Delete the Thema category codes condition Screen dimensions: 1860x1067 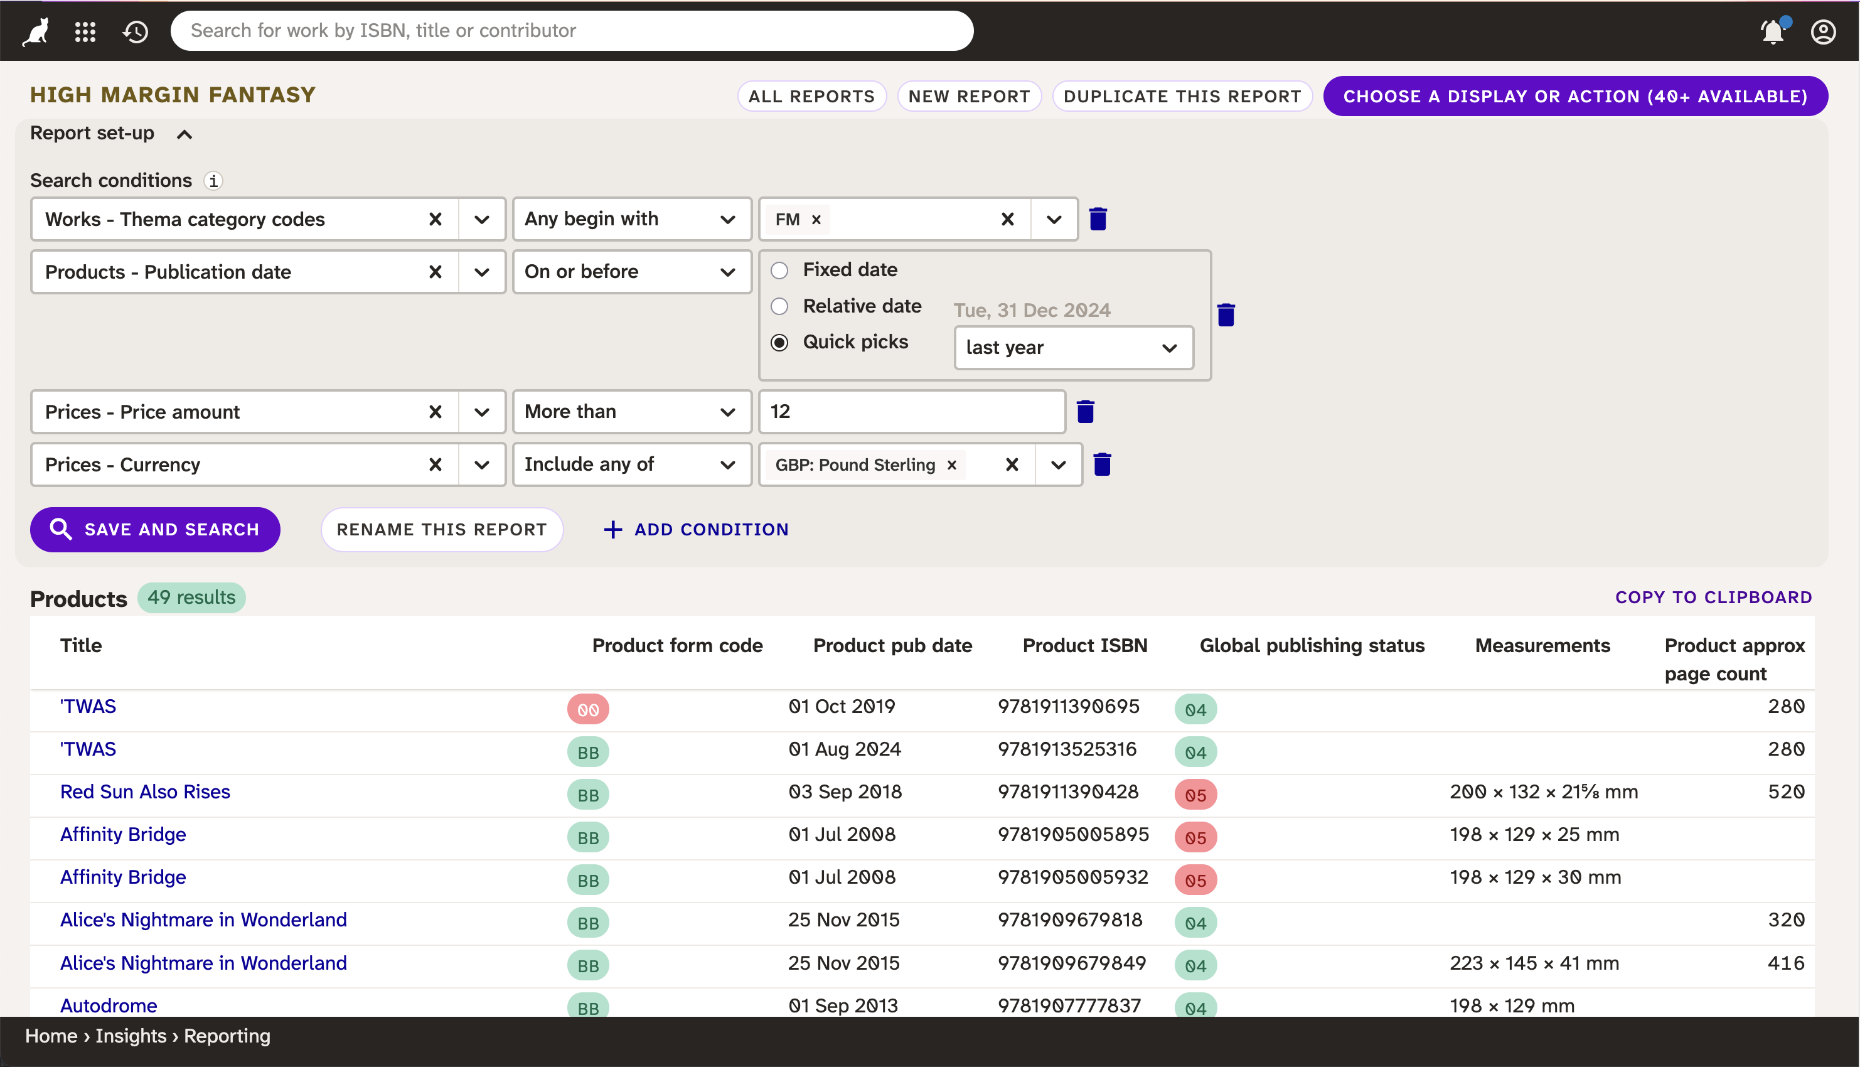point(1098,218)
